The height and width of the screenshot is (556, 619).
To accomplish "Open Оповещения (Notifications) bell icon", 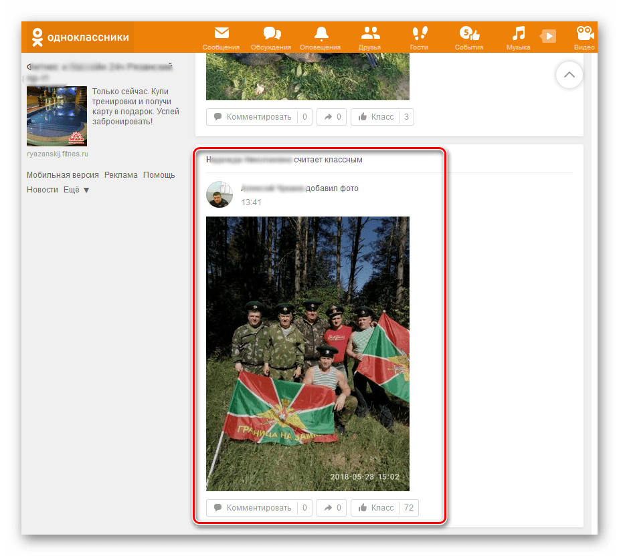I will (321, 34).
